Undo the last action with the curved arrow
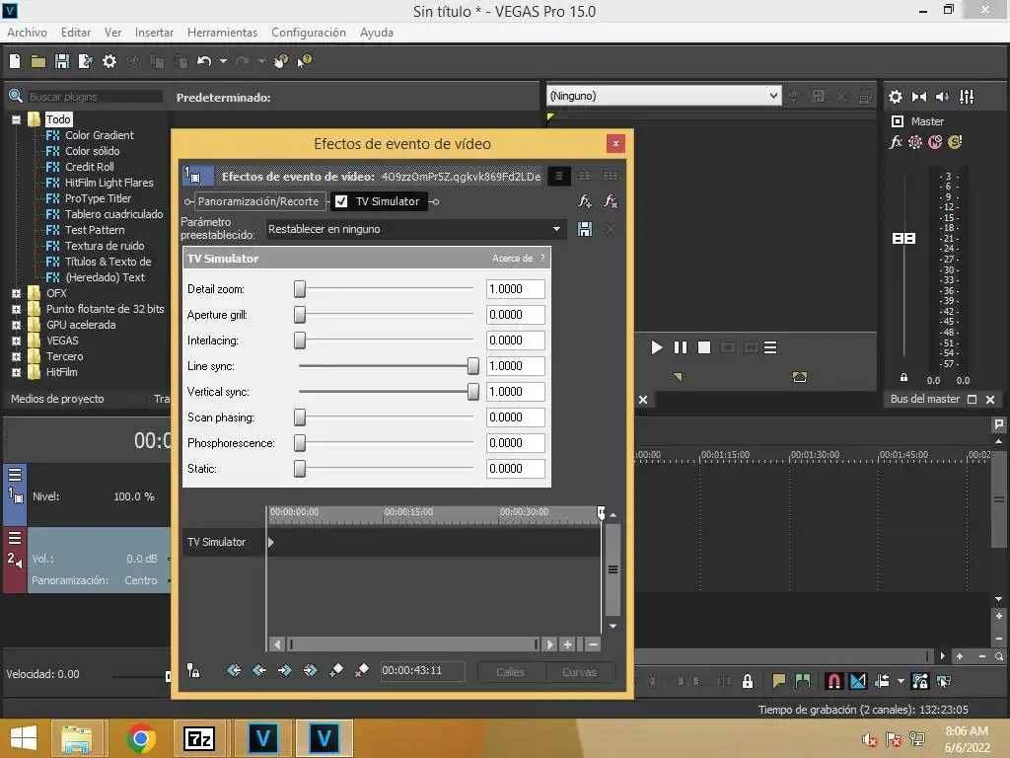The image size is (1010, 758). pyautogui.click(x=204, y=61)
